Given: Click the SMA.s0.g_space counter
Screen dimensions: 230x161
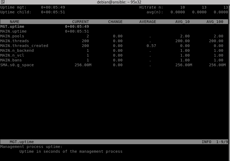Looking at the screenshot, I should (17, 65).
